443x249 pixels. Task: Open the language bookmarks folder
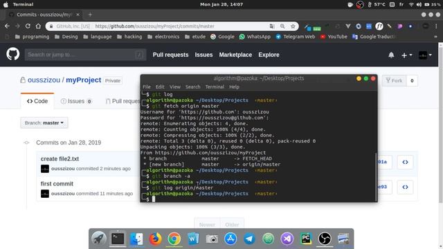pos(98,37)
